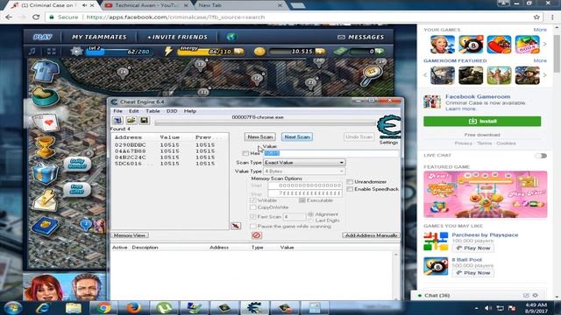
Task: Toggle game music note icon
Action: (32, 51)
